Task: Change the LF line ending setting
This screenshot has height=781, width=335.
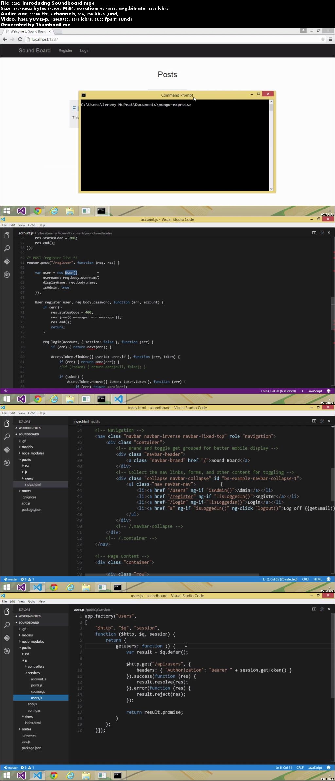Action: (302, 391)
